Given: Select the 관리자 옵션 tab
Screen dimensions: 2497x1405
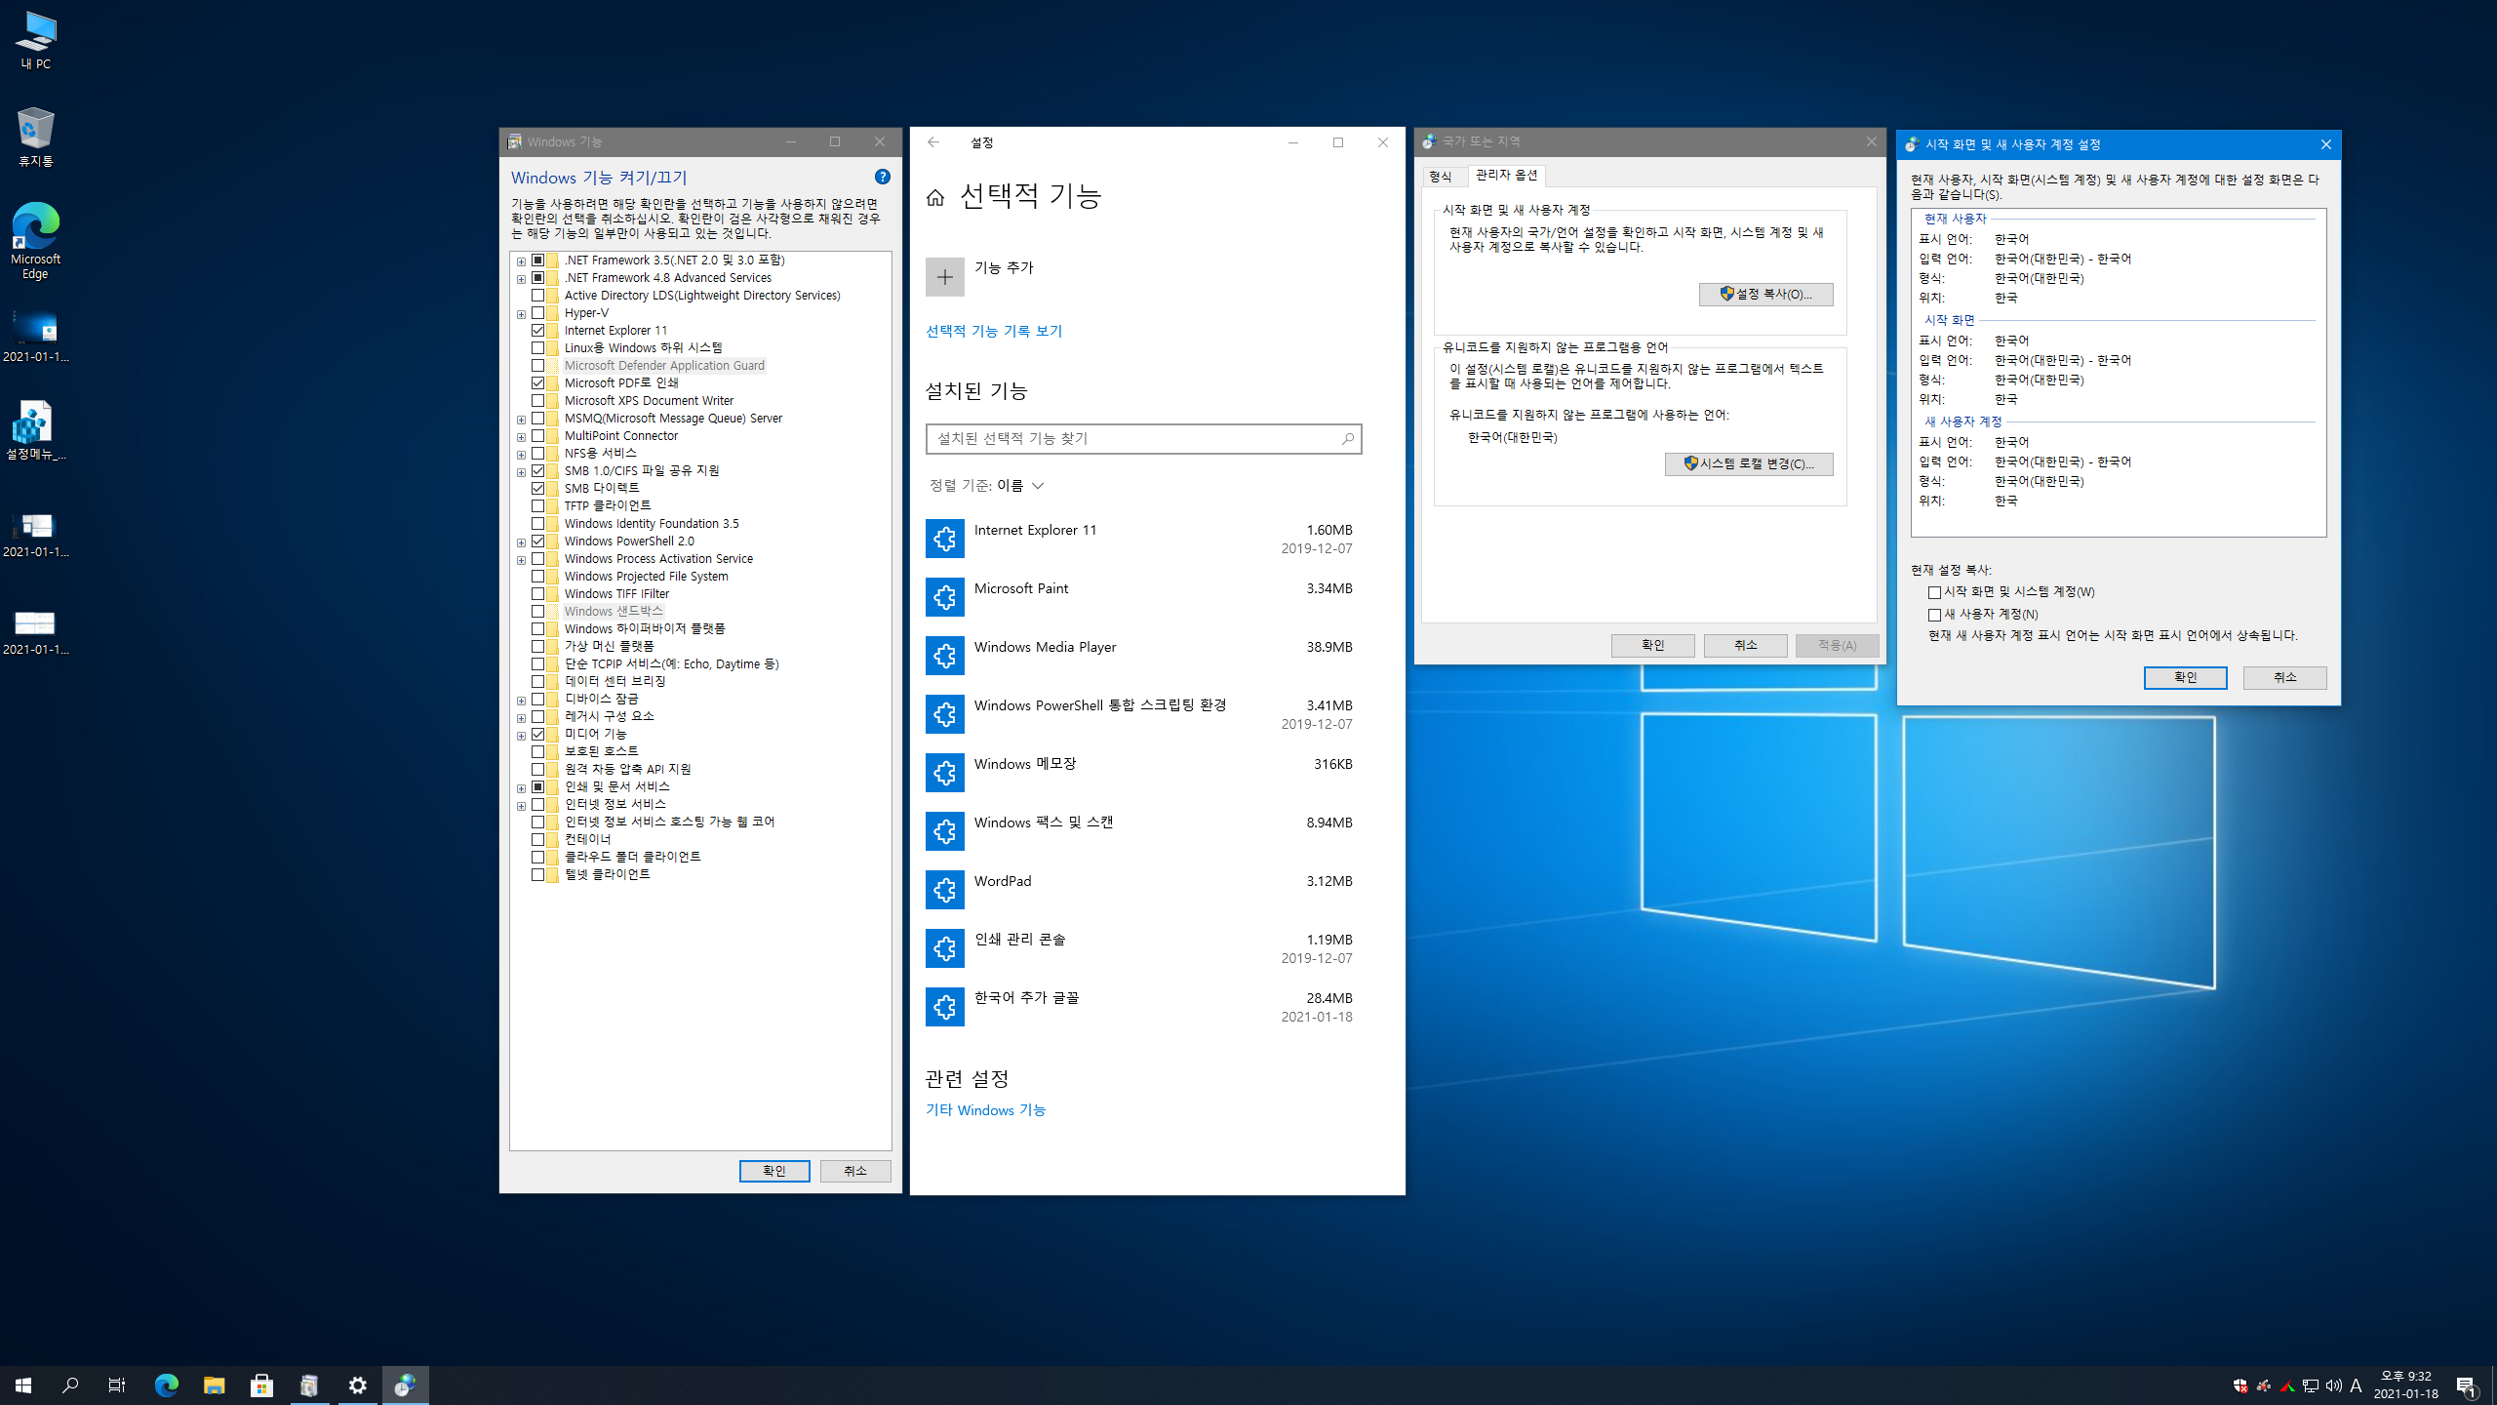Looking at the screenshot, I should pyautogui.click(x=1506, y=176).
